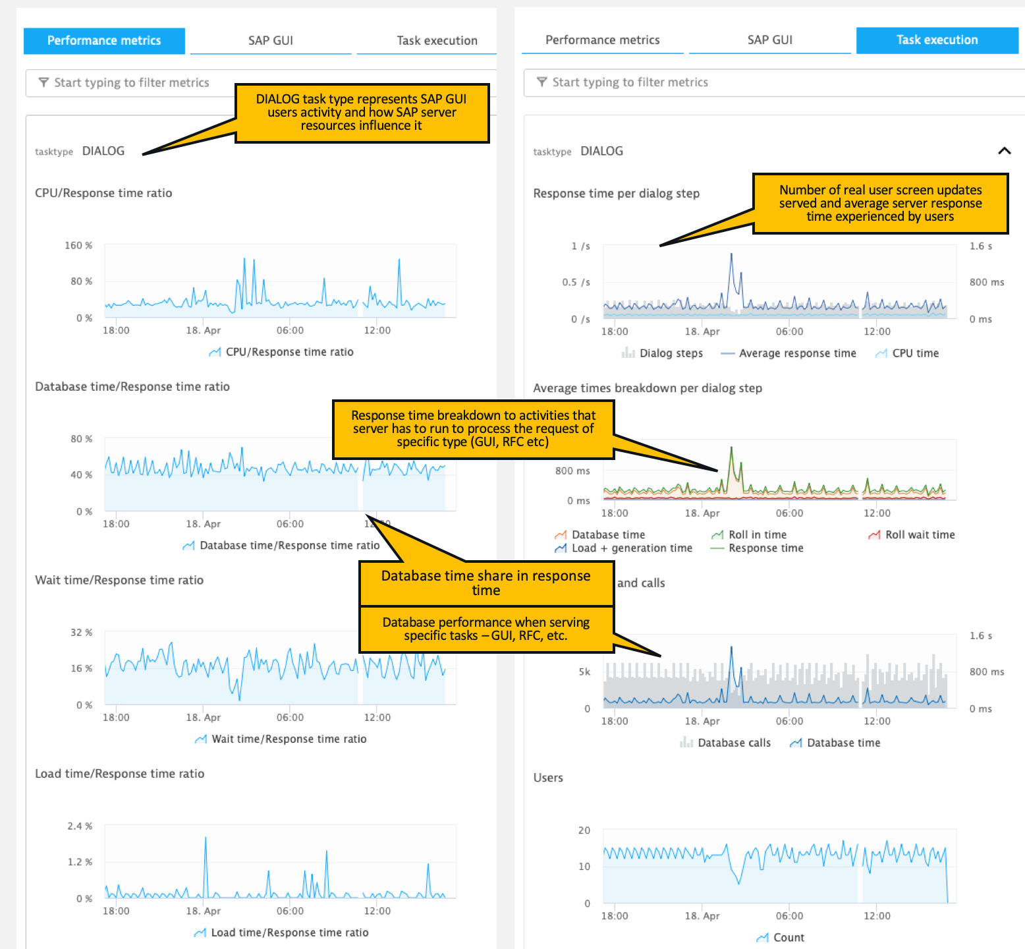Toggle Database time legend under database calls chart
The image size is (1025, 949).
coord(835,743)
